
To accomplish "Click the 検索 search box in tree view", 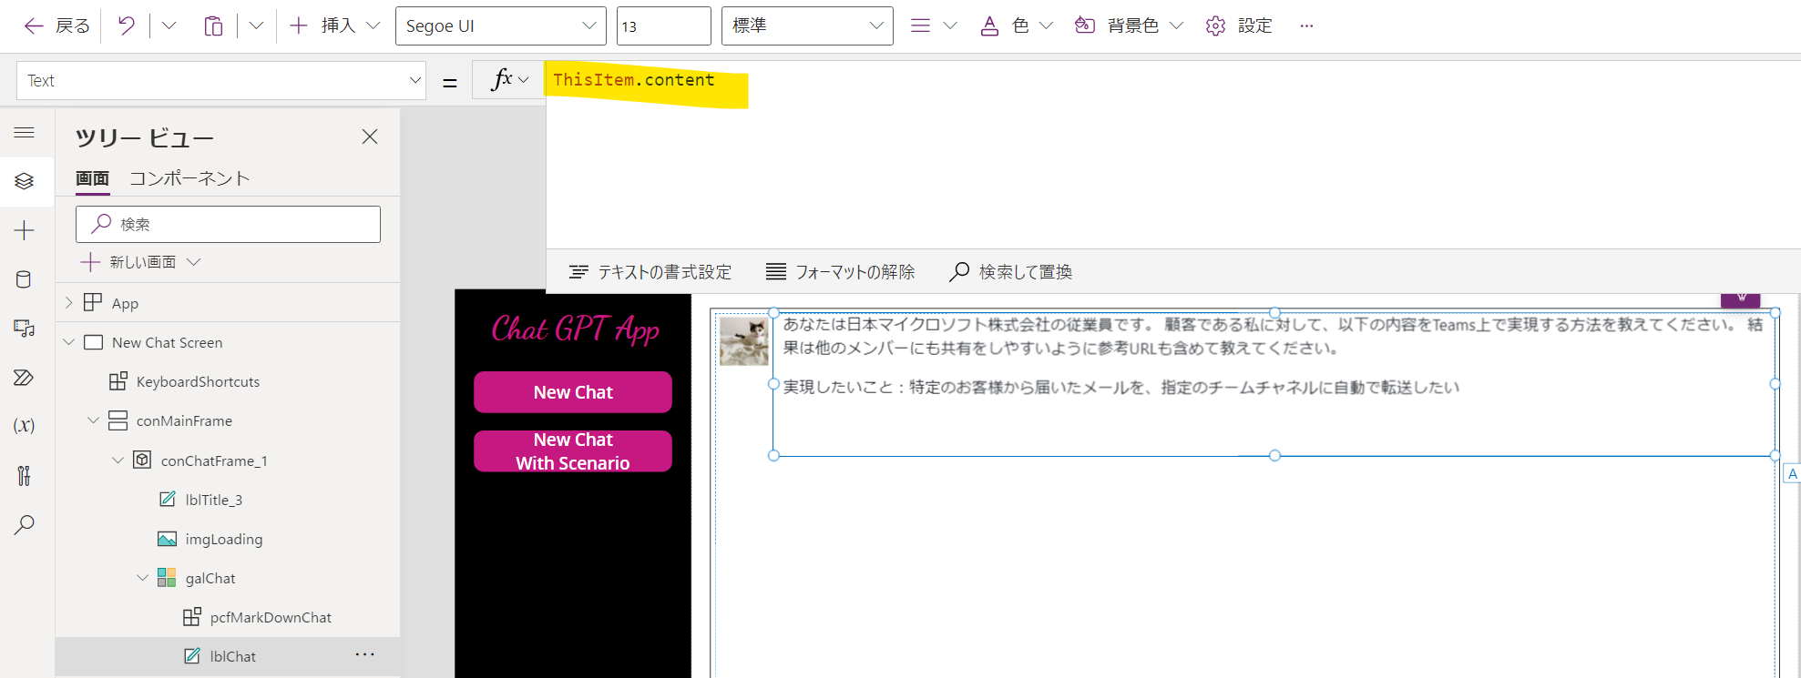I will click(228, 224).
